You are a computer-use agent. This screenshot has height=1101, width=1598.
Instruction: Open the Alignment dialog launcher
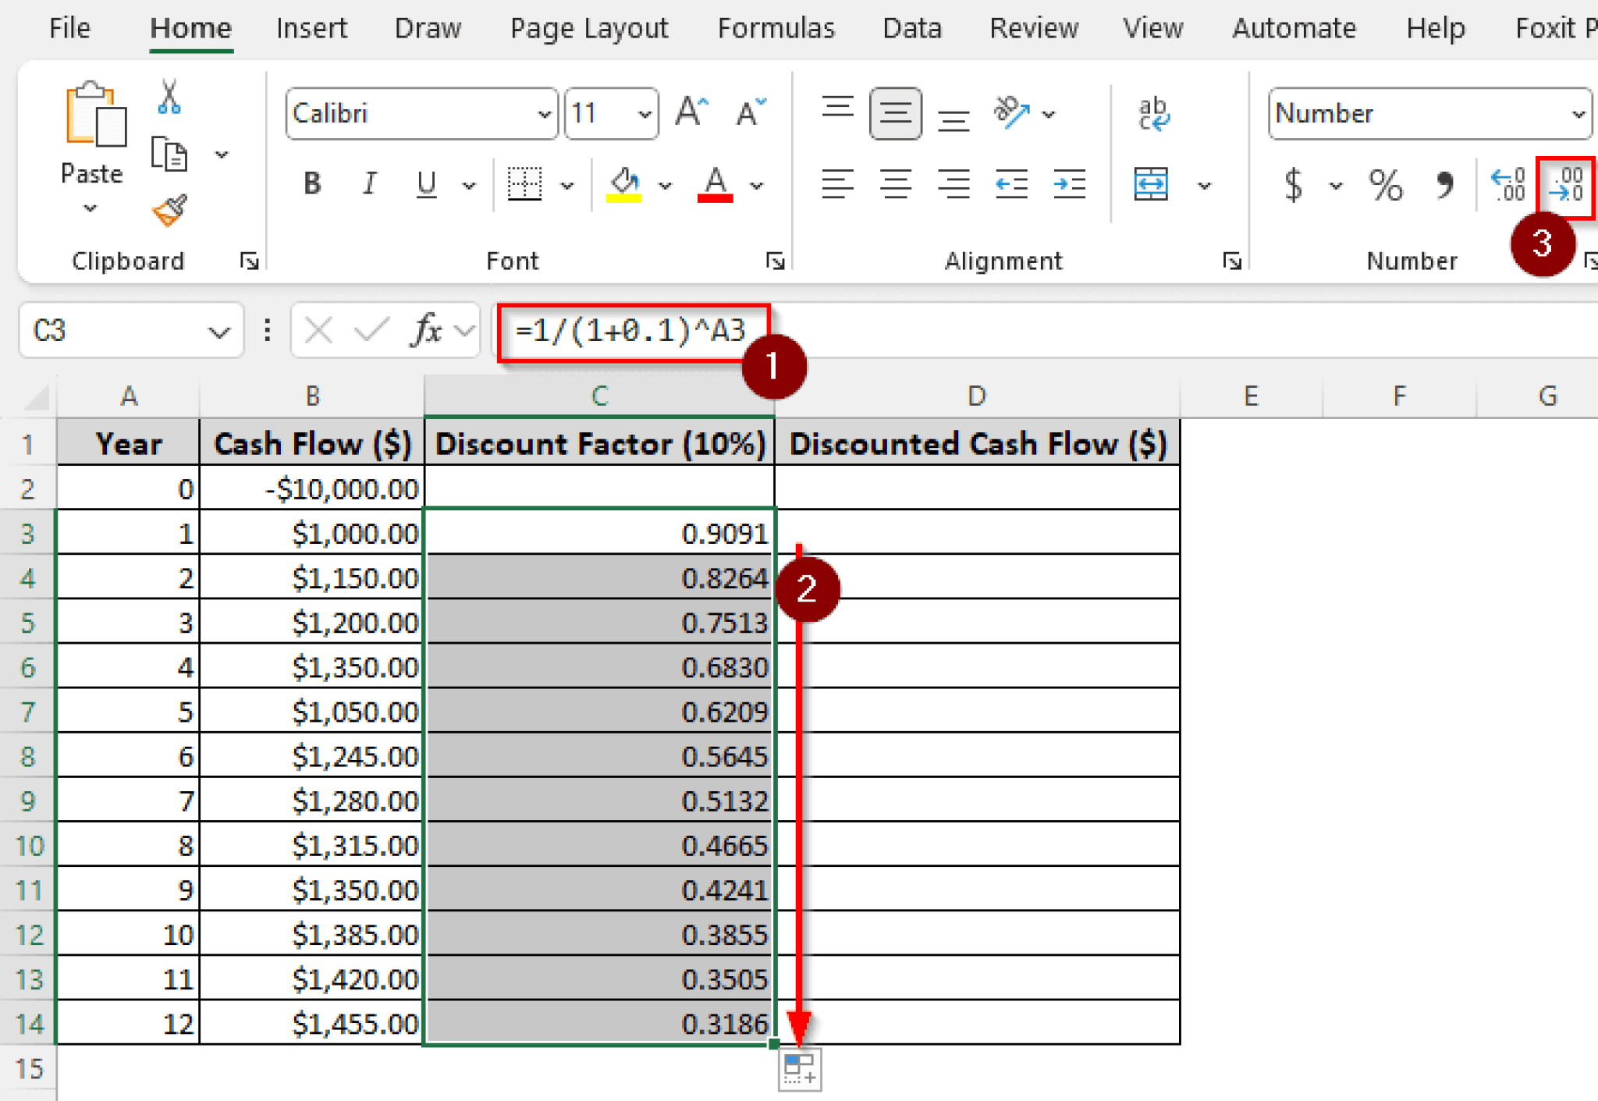click(1231, 261)
